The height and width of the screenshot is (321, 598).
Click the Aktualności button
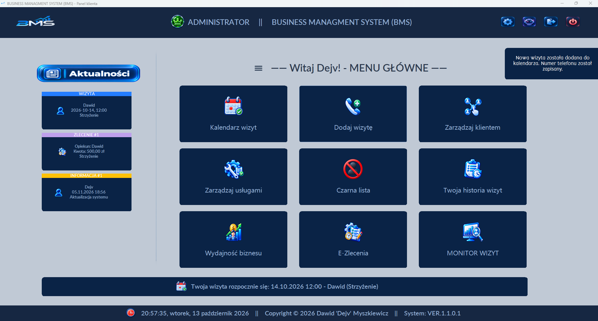89,73
